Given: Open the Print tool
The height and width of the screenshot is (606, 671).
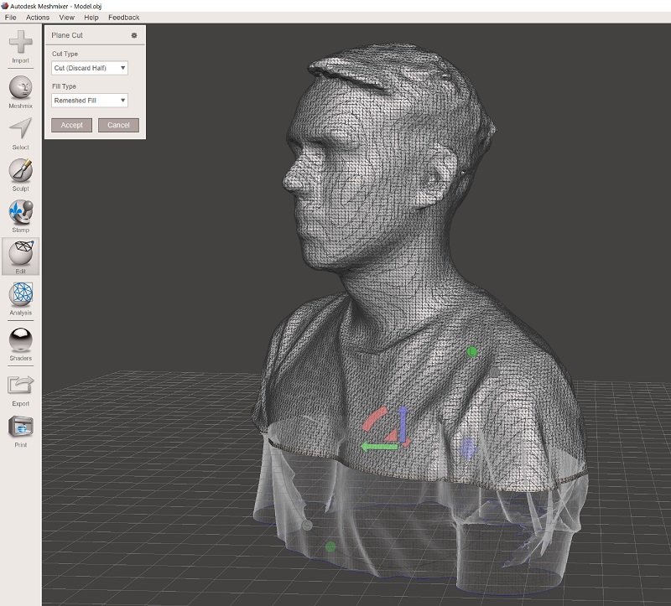Looking at the screenshot, I should (20, 427).
